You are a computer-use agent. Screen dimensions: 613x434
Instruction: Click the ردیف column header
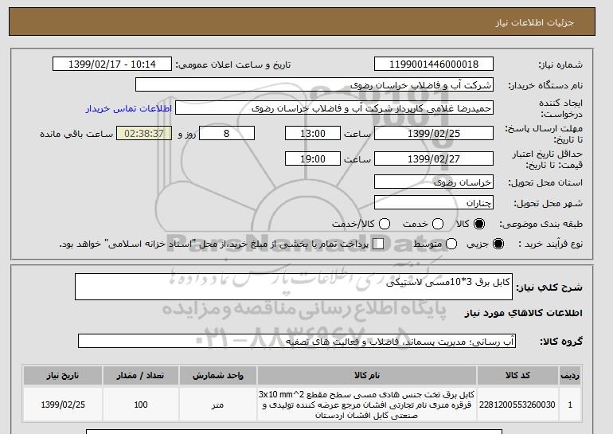(x=570, y=375)
